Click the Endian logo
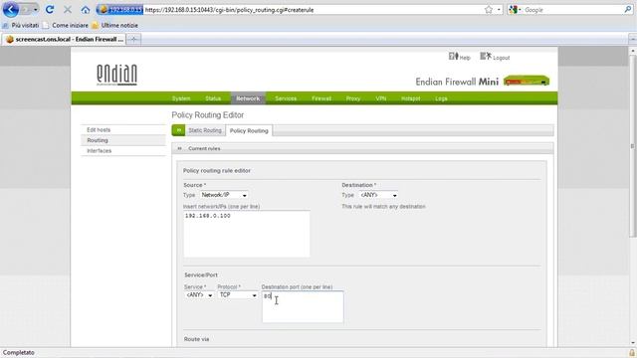 point(116,75)
